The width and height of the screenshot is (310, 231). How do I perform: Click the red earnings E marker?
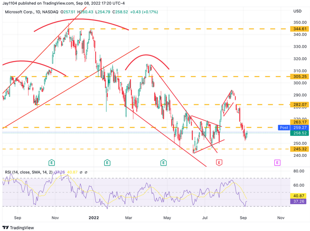point(219,163)
